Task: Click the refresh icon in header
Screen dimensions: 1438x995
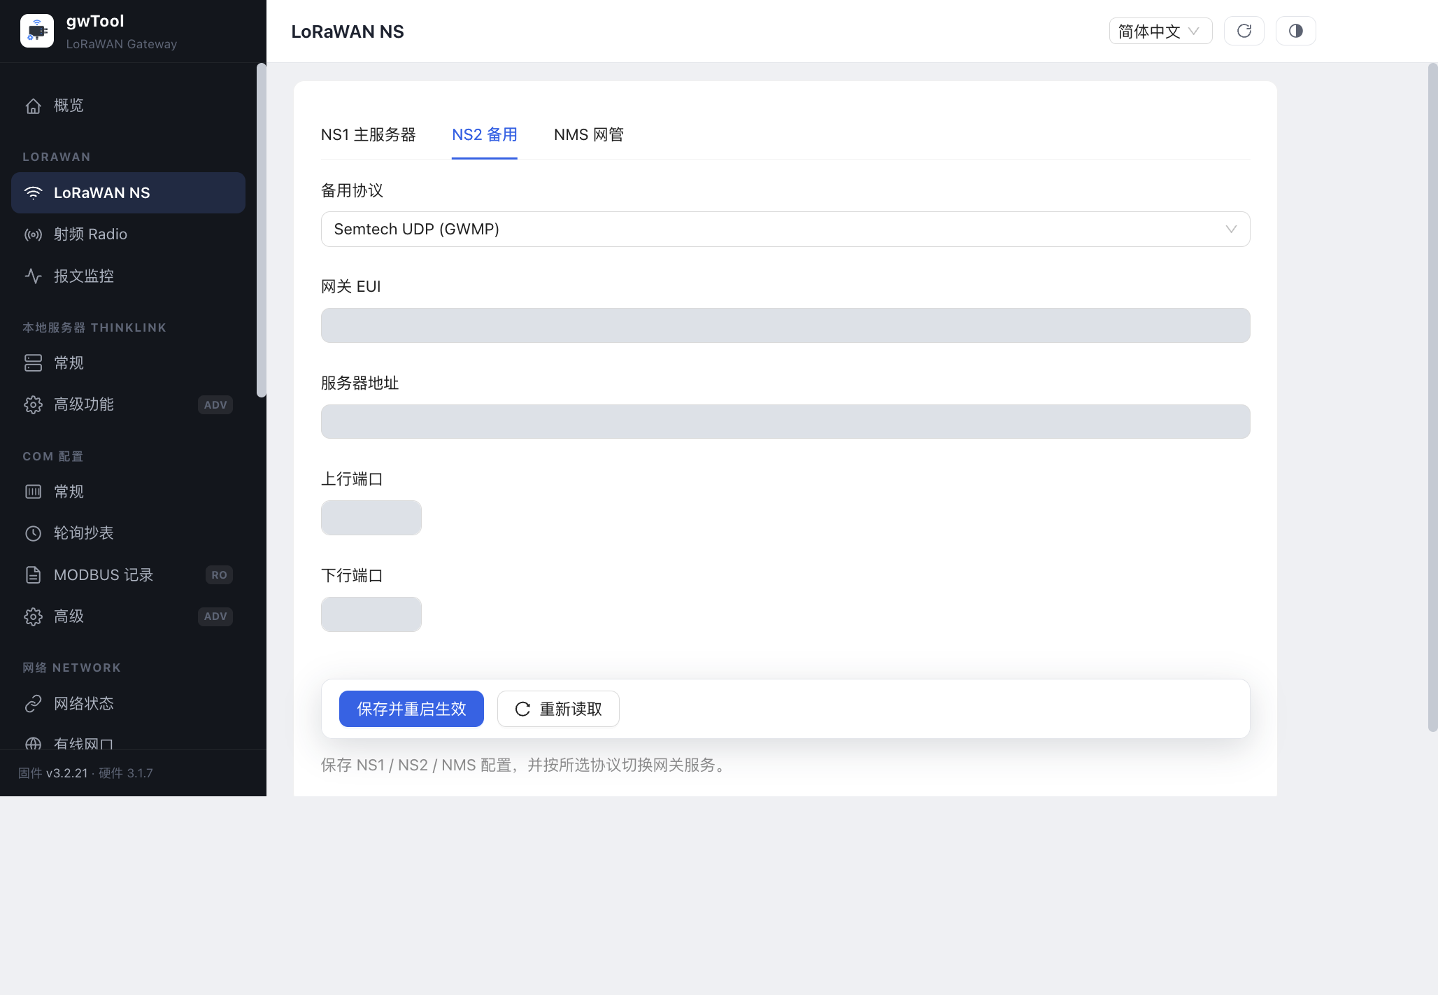Action: (x=1244, y=31)
